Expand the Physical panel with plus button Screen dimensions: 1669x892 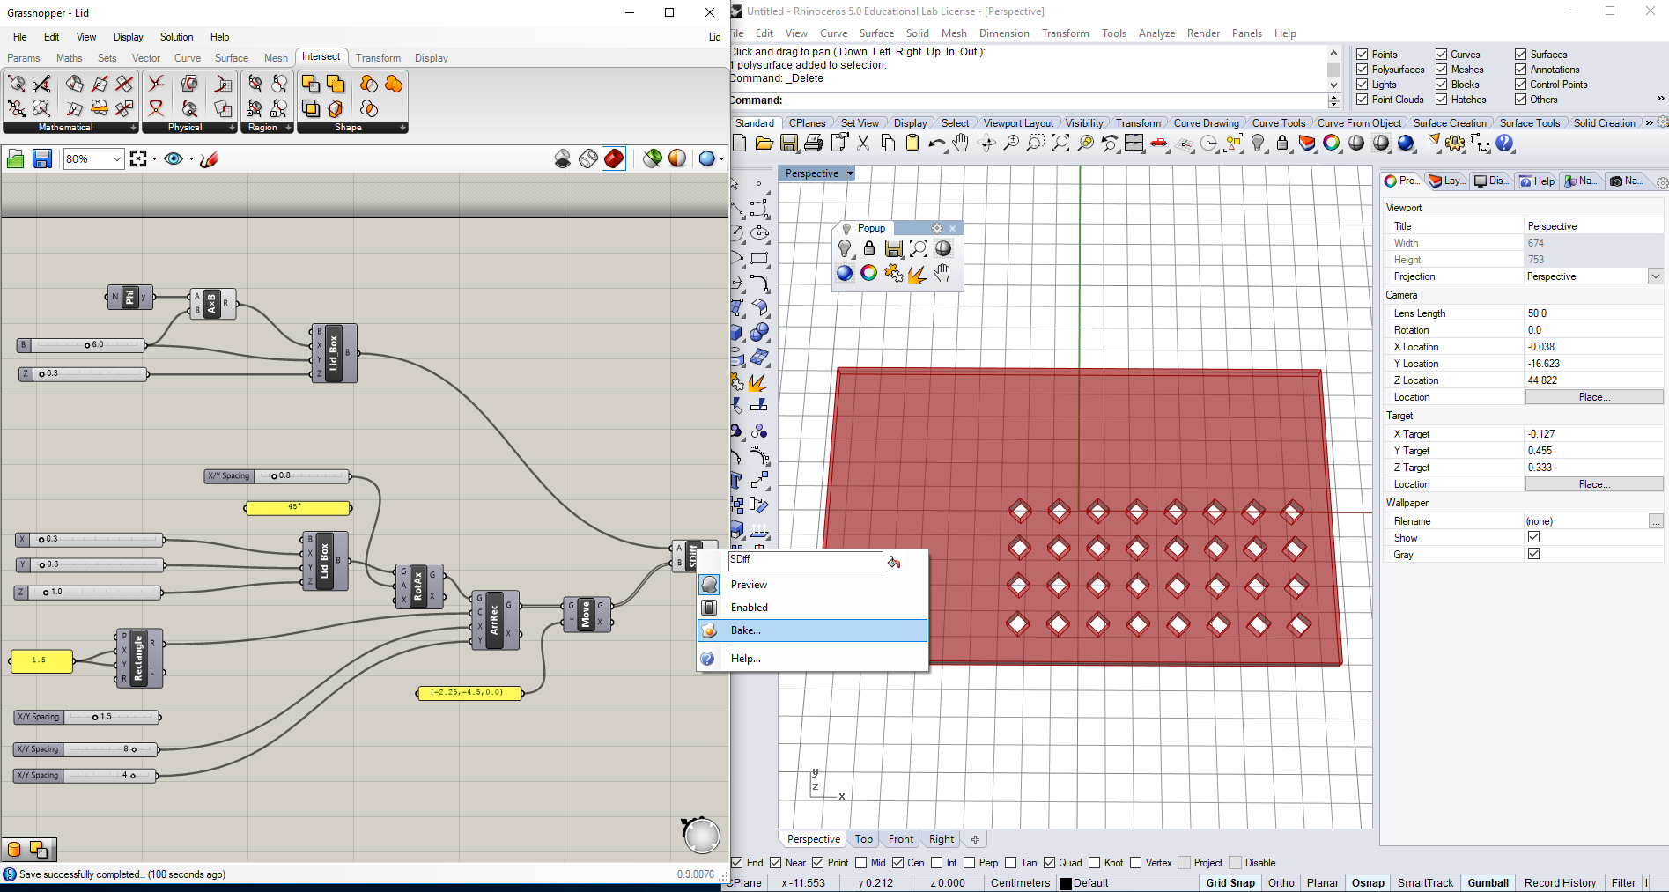233,128
